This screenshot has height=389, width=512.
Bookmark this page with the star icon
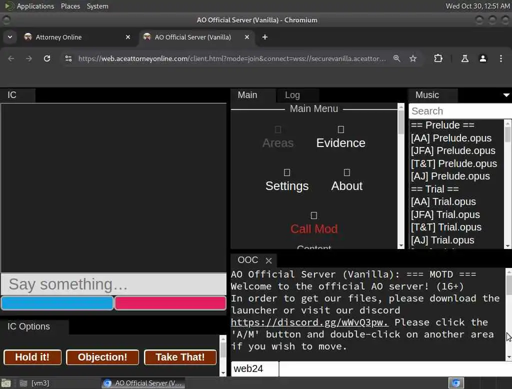pyautogui.click(x=413, y=58)
